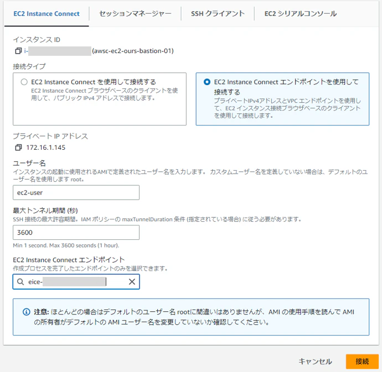
Task: Select EC2 Instance Connect エンドポイント radio option
Action: 207,82
